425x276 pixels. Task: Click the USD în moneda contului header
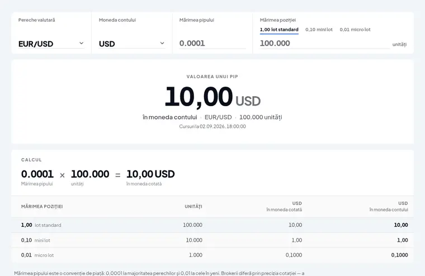(x=389, y=206)
